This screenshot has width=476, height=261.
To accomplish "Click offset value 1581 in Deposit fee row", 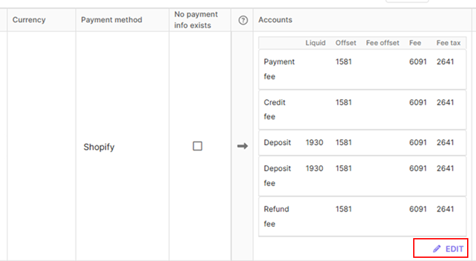I will click(x=343, y=168).
